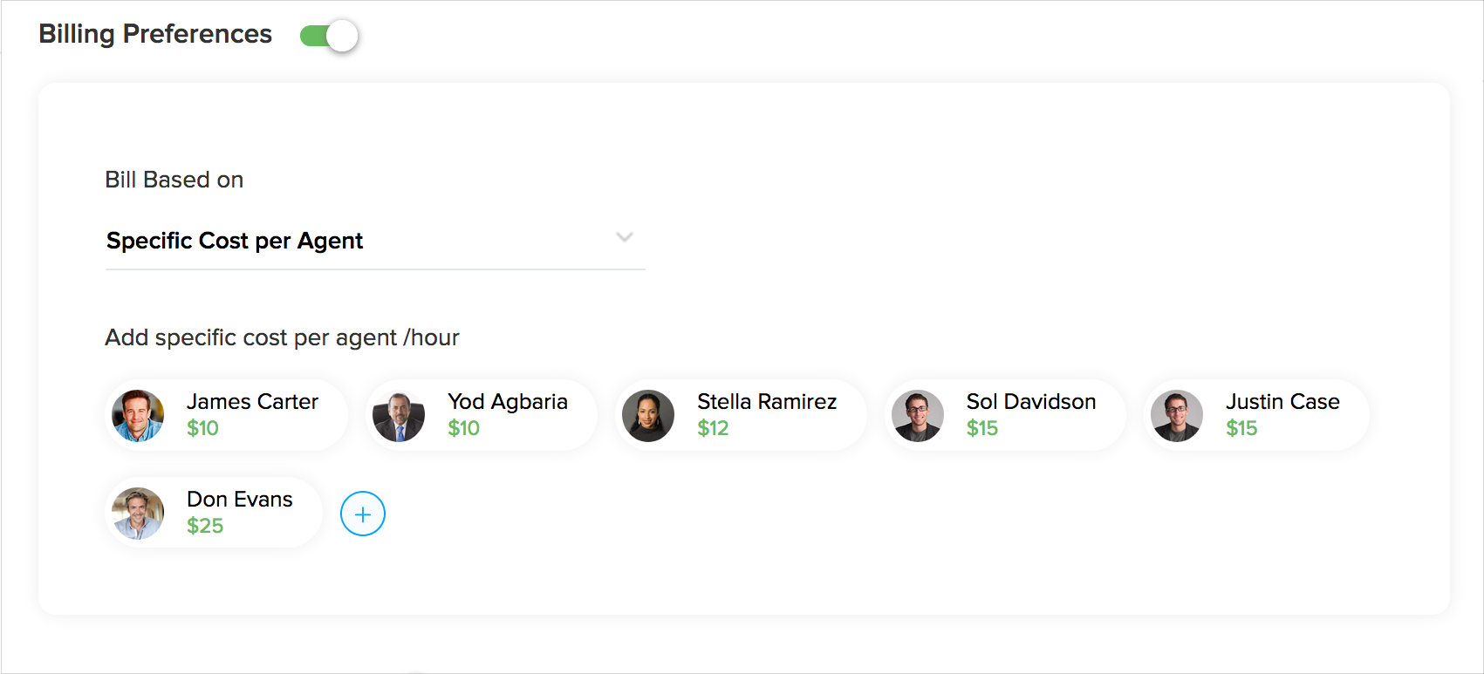1484x674 pixels.
Task: Select the Justin Case name label
Action: coord(1282,402)
